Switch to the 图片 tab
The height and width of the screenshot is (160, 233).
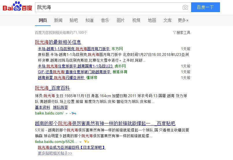(121, 20)
